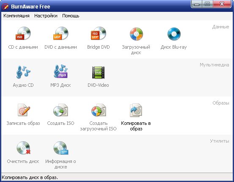Select the DVD с данными UDF disc icon
234x182 pixels.
61,33
